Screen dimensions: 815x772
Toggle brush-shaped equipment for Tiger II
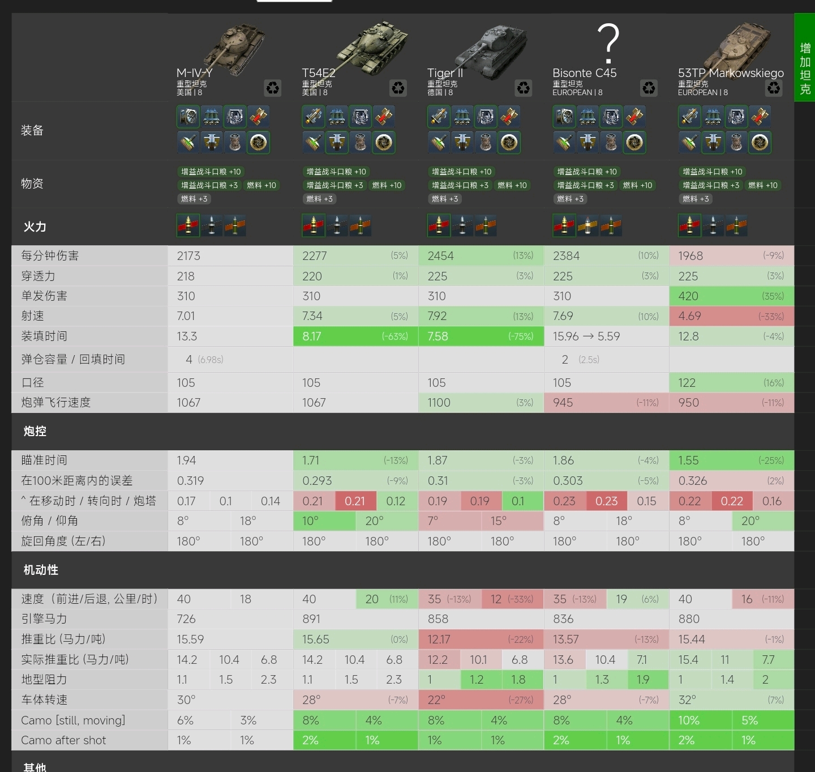[439, 142]
